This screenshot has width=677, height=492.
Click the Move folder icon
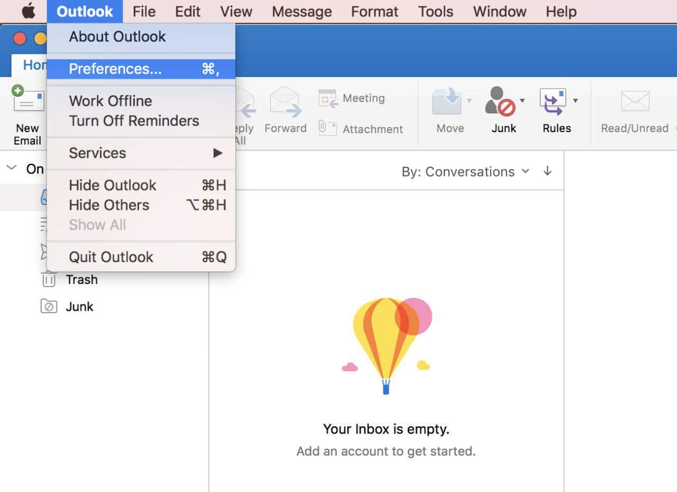tap(447, 101)
